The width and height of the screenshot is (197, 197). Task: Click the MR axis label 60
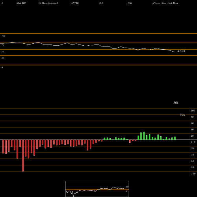click(x=192, y=123)
